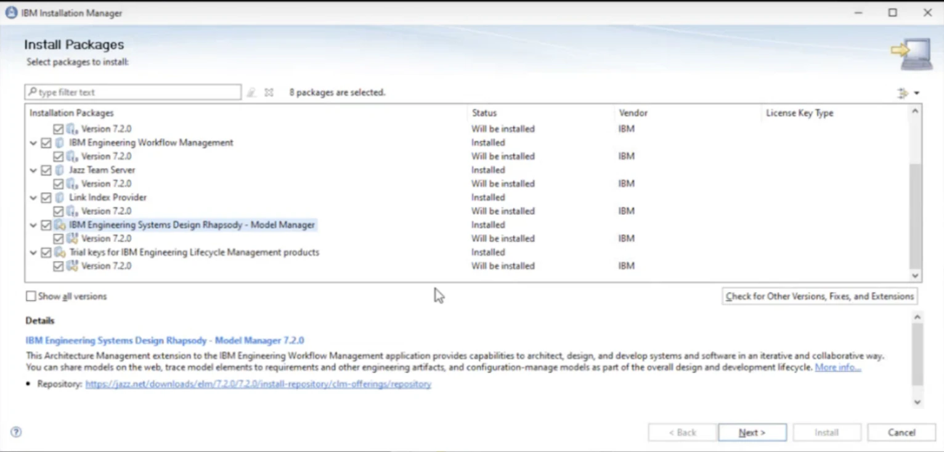The width and height of the screenshot is (944, 452).
Task: Click the IBM Engineering Workflow Management package icon
Action: 60,143
